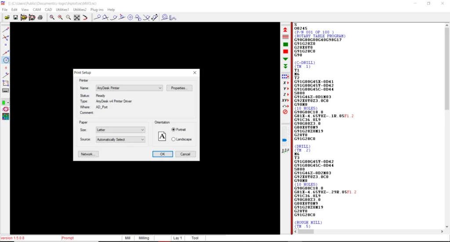
Task: Click the red horizontal lines icon
Action: pyautogui.click(x=285, y=37)
